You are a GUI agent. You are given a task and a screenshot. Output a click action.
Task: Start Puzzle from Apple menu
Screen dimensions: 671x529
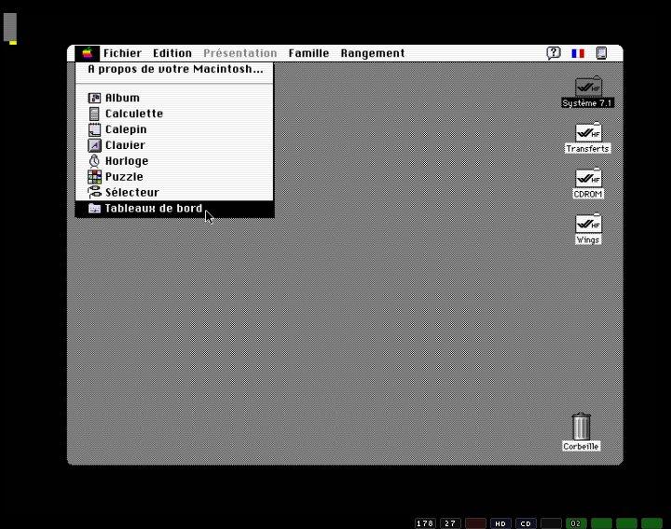174,177
